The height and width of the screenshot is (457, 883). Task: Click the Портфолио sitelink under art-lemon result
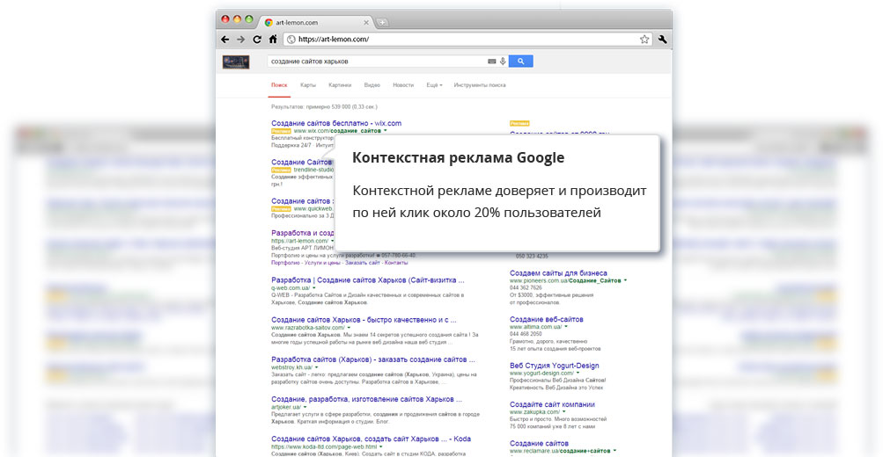pos(285,263)
